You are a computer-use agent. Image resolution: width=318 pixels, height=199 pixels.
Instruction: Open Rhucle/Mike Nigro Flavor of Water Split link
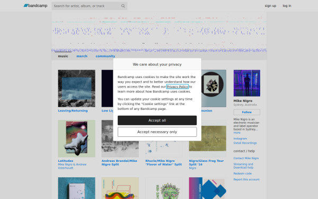coord(163,163)
